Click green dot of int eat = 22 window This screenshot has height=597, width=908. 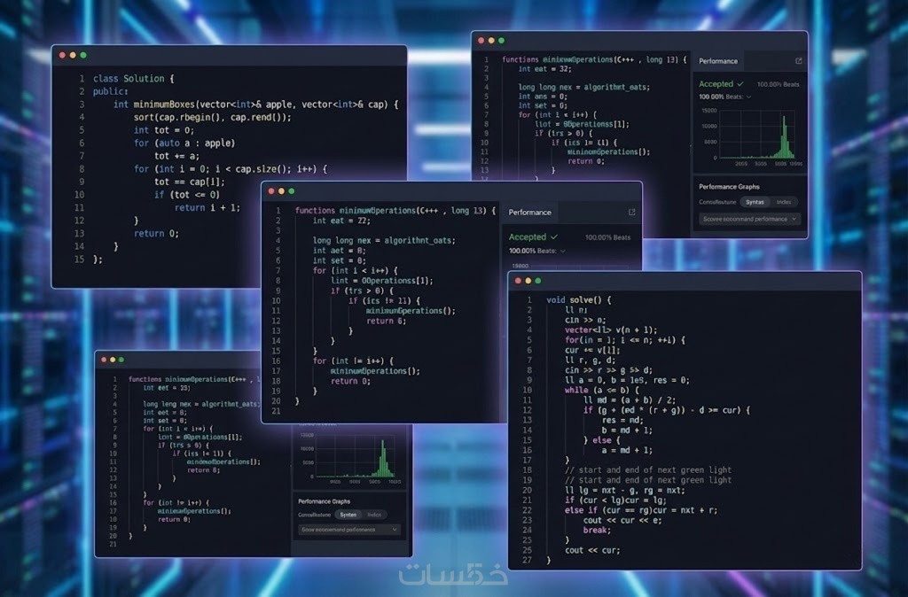[x=291, y=191]
